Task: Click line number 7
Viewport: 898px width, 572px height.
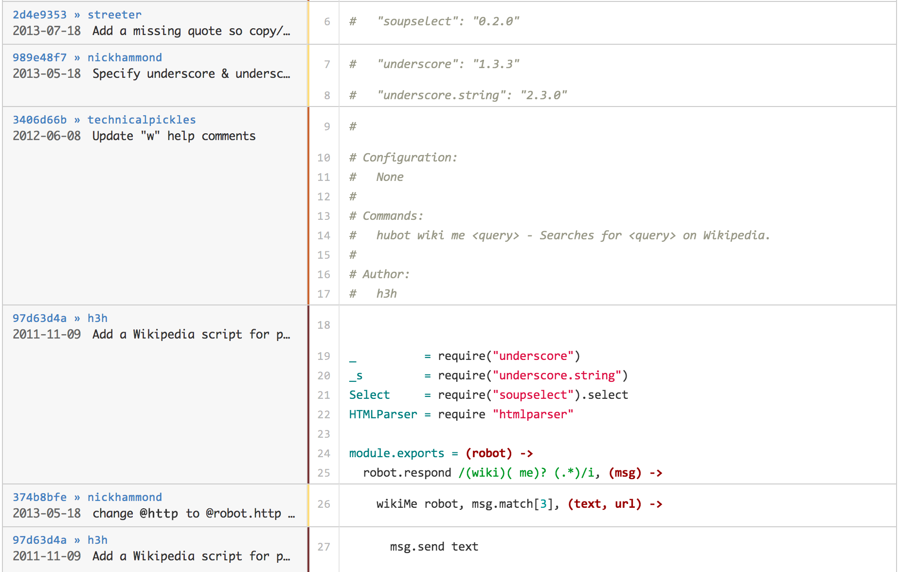Action: [x=327, y=64]
